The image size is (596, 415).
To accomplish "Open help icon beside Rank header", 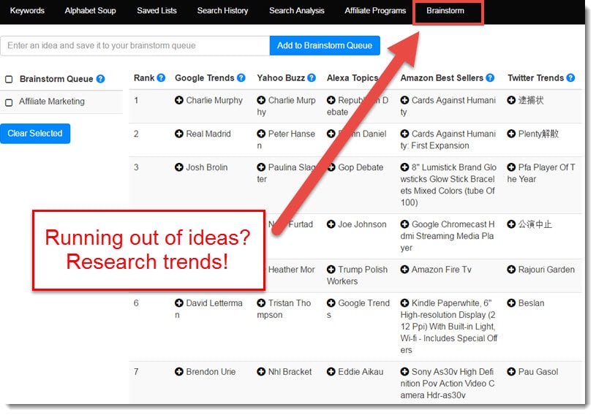I will tap(161, 78).
